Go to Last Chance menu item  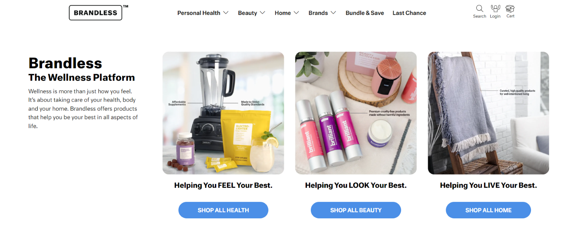click(x=409, y=13)
